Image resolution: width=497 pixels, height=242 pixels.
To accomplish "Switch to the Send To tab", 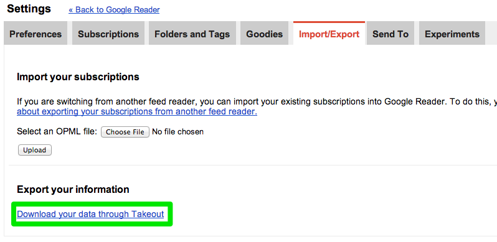I will (391, 34).
